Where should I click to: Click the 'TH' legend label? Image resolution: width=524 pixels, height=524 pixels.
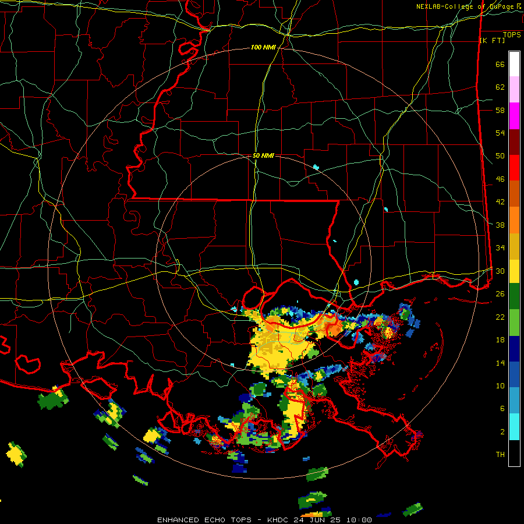pos(500,455)
